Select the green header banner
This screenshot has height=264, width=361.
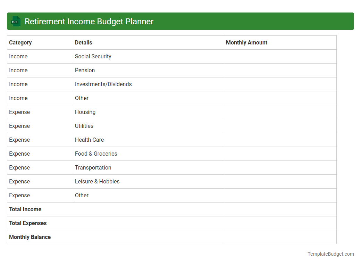(180, 21)
